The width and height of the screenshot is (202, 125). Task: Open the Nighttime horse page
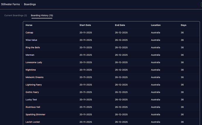coord(31,70)
